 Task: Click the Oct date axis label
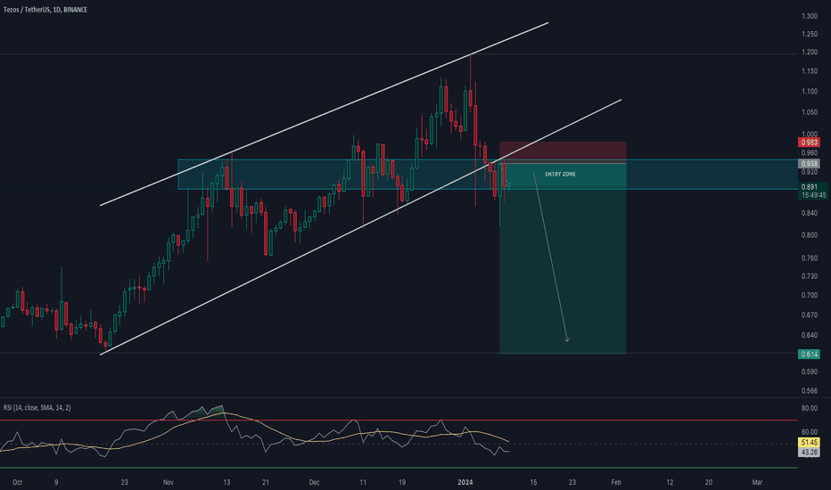point(17,483)
